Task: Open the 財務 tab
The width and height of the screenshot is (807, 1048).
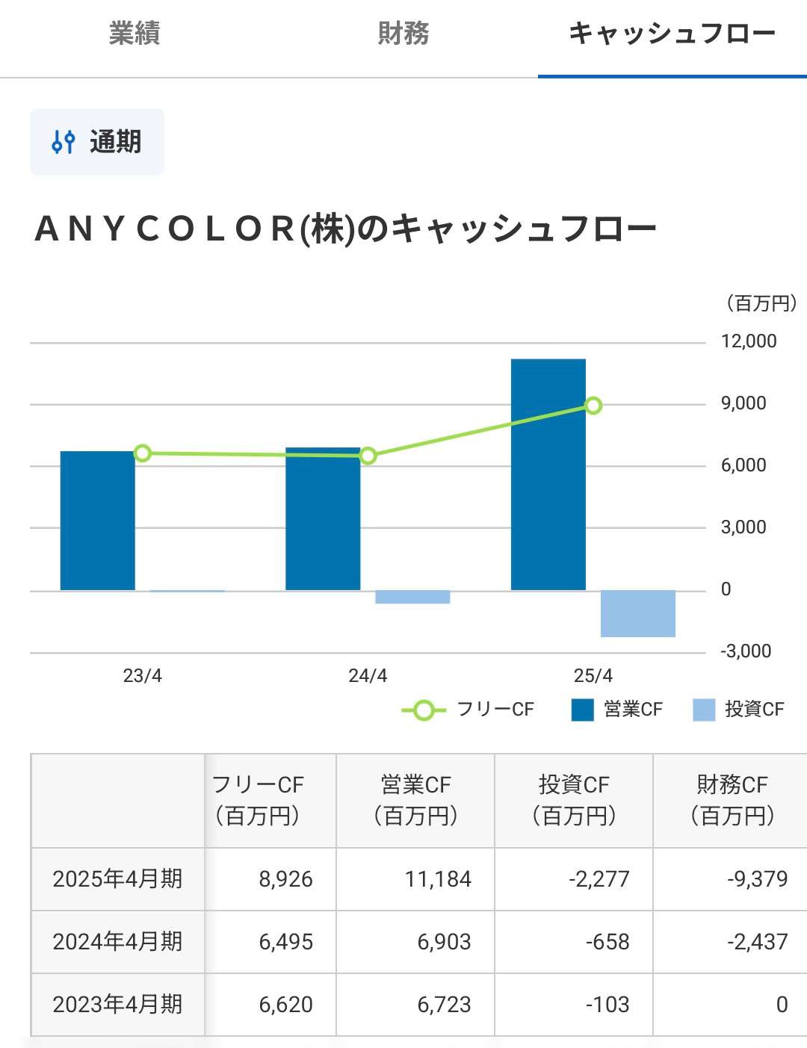Action: [403, 34]
